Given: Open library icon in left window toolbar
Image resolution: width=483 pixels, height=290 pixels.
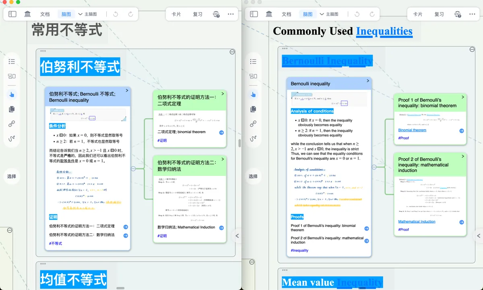Looking at the screenshot, I should [x=27, y=14].
